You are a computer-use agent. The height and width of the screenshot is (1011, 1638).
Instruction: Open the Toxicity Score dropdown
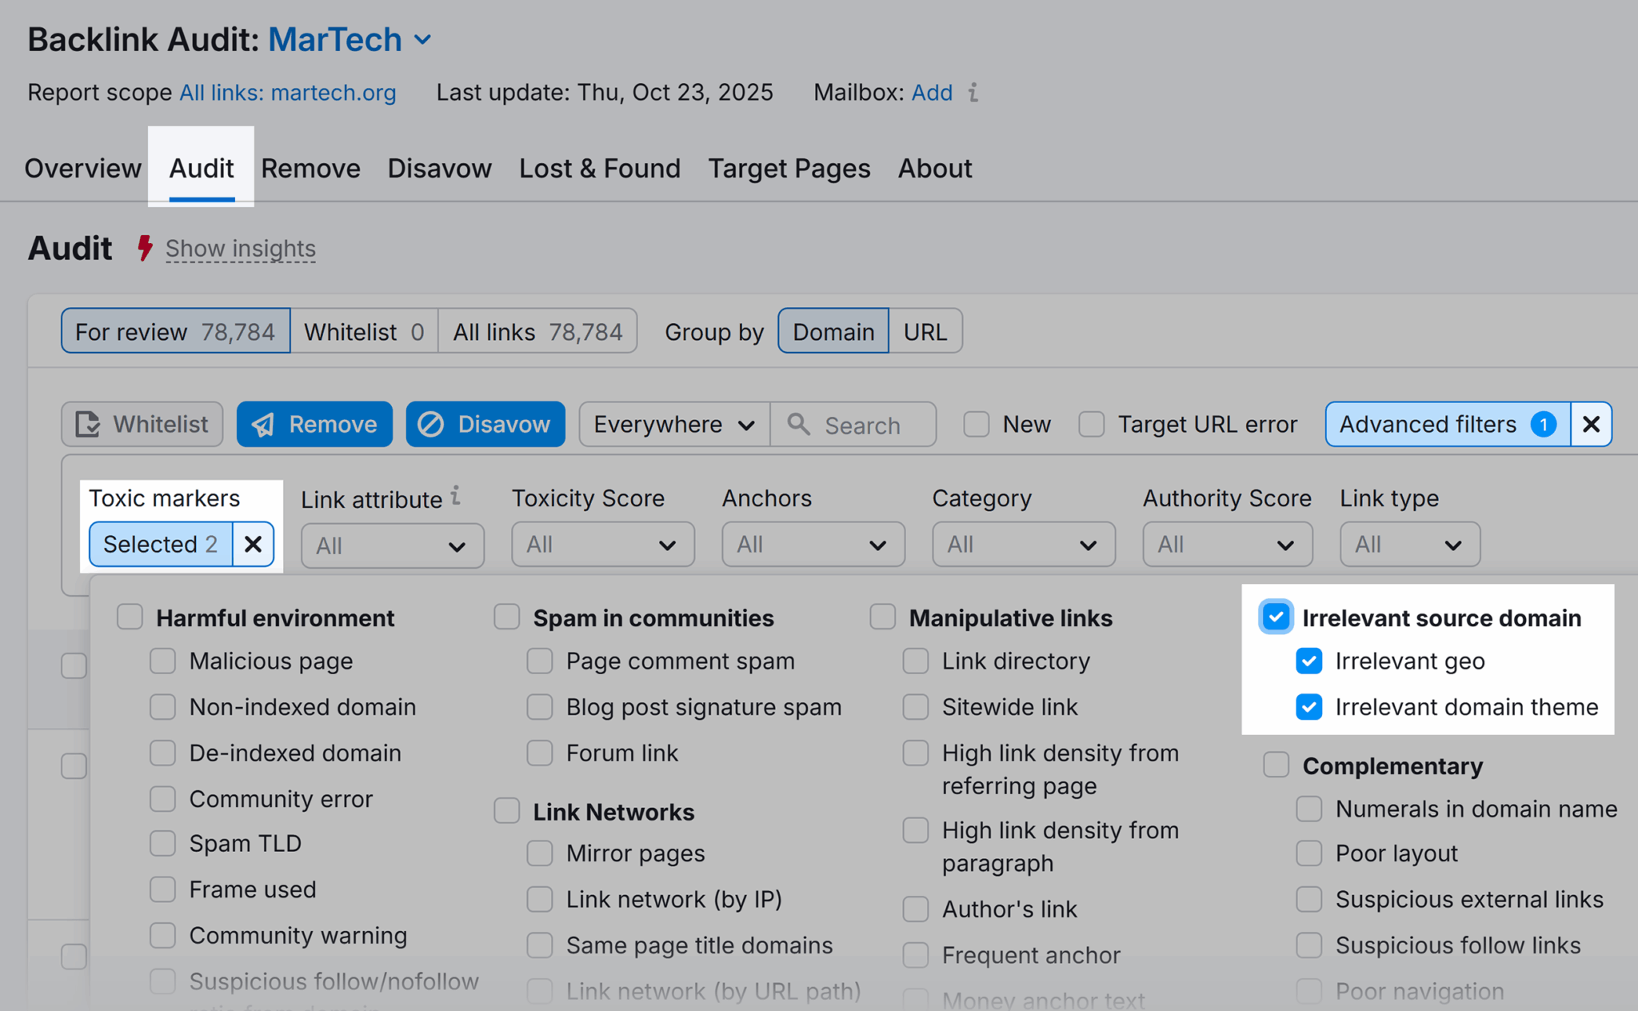click(x=602, y=544)
